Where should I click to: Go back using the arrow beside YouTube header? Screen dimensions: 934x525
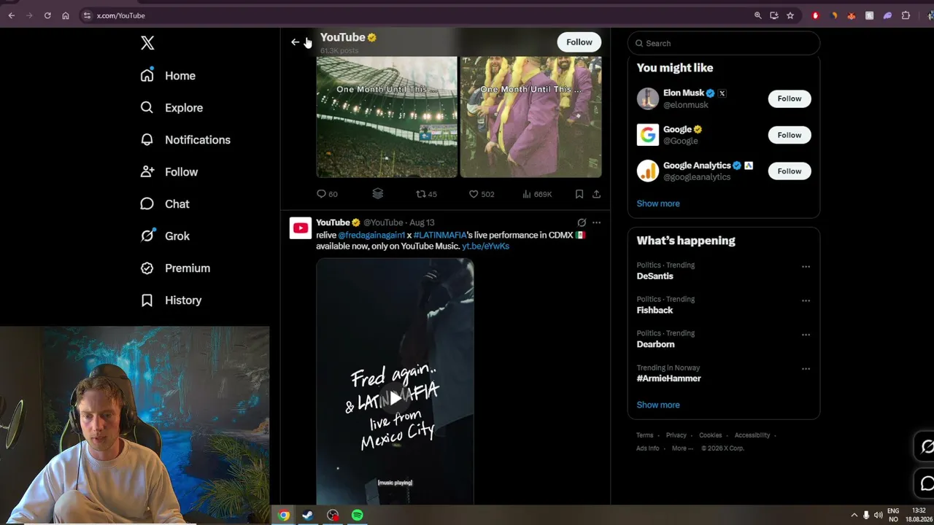click(295, 42)
